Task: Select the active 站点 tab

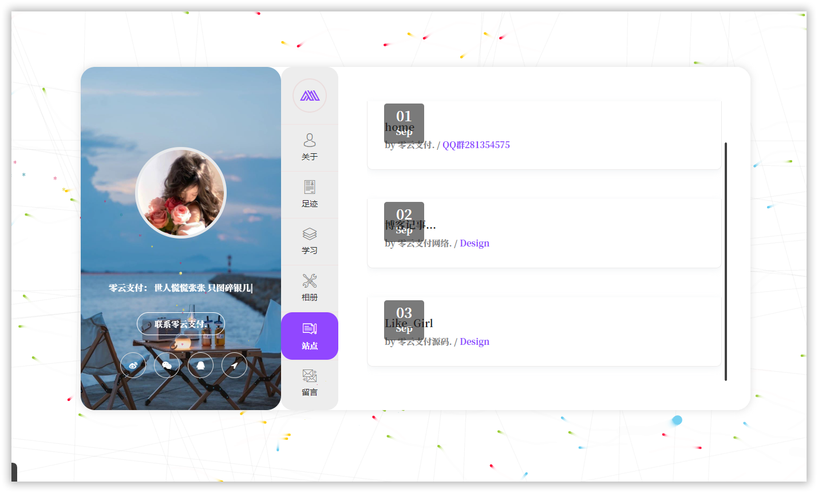Action: click(x=310, y=336)
